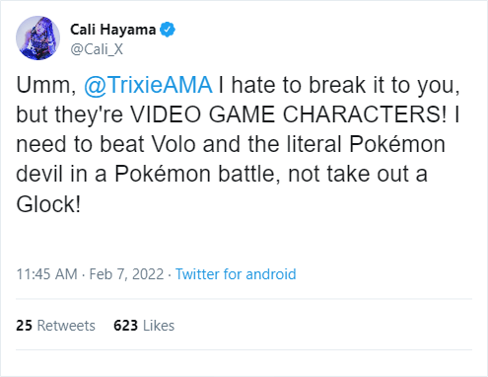Click the word Likes label
The image size is (488, 377).
point(159,326)
